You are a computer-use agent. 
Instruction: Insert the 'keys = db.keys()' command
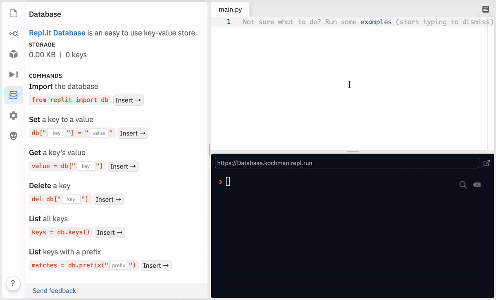coord(110,232)
